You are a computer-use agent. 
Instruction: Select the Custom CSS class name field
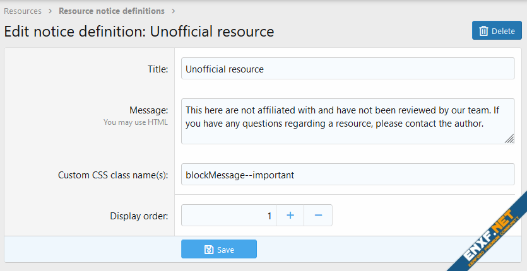click(348, 175)
